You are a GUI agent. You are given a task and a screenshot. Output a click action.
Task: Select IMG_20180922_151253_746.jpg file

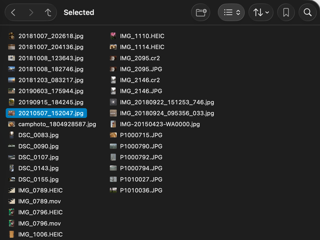pyautogui.click(x=167, y=102)
